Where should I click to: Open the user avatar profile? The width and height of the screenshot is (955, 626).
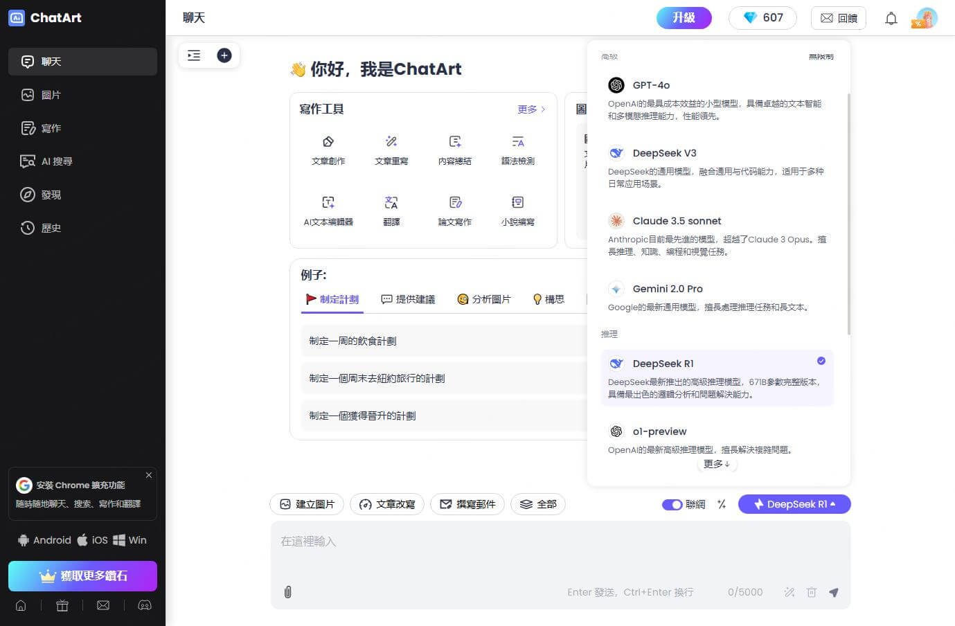[x=926, y=18]
